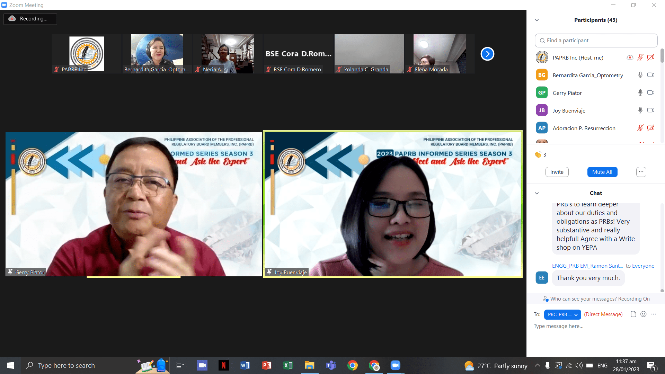Click EE avatar in chat
Screen dimensions: 665x374
point(542,278)
